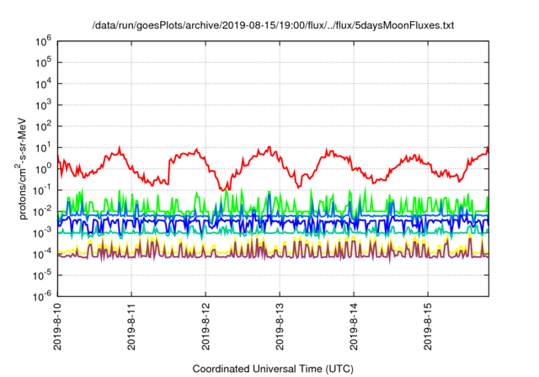The image size is (539, 377).
Task: Click the 10^-1 y-axis tick label
Action: 43,190
